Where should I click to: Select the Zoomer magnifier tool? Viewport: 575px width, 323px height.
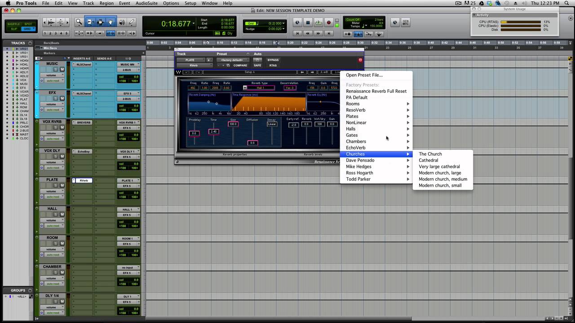click(79, 22)
